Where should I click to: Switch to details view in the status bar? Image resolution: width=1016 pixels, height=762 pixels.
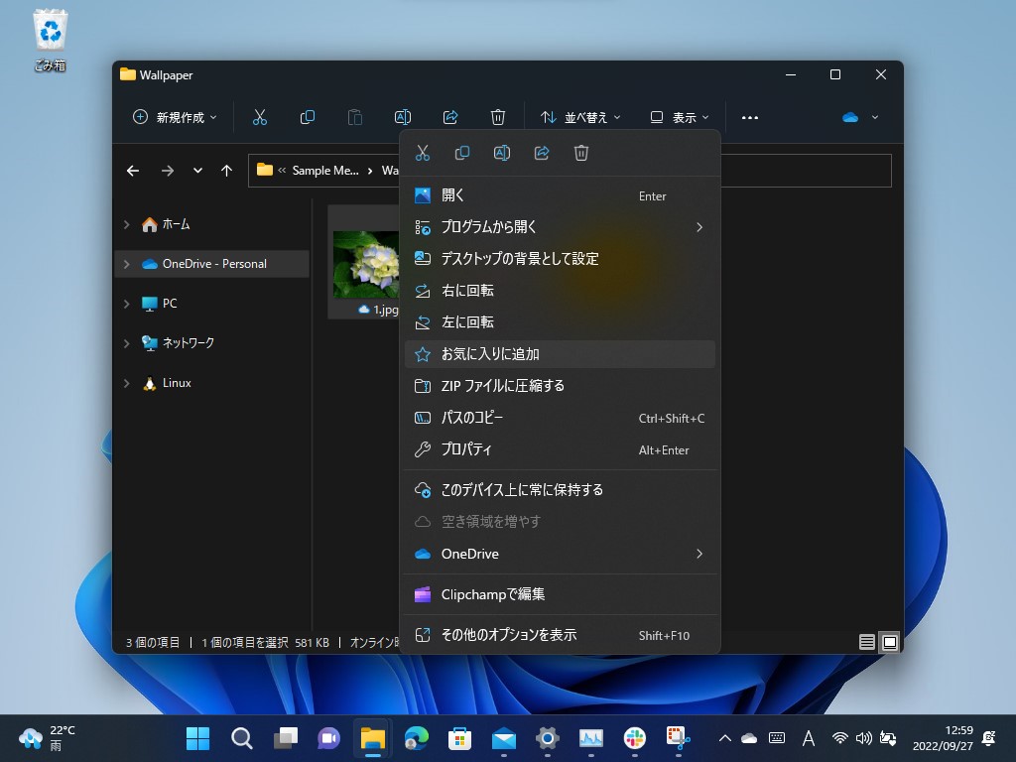click(x=866, y=642)
